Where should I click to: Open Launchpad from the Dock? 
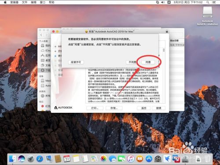click(31, 159)
